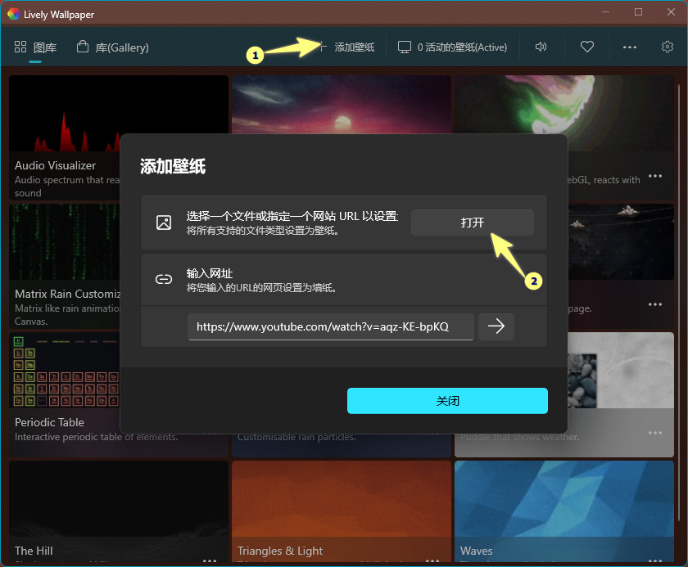This screenshot has width=688, height=567.
Task: Open more options for WebGL fluid wallpaper
Action: [655, 176]
